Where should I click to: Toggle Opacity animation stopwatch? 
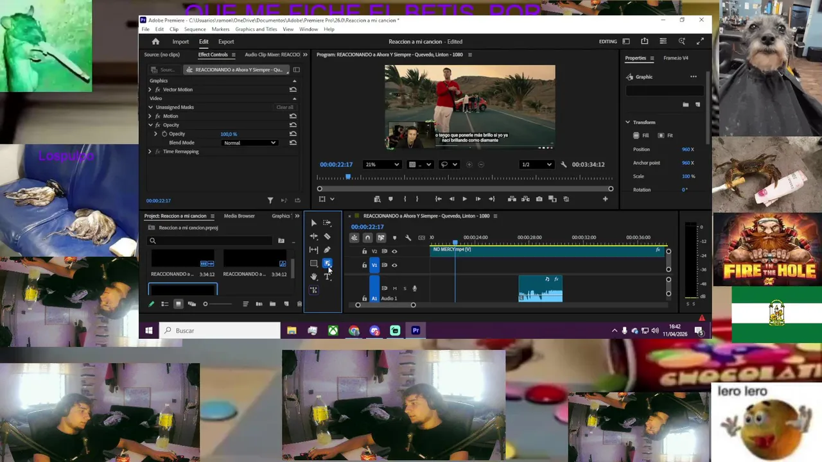coord(164,134)
